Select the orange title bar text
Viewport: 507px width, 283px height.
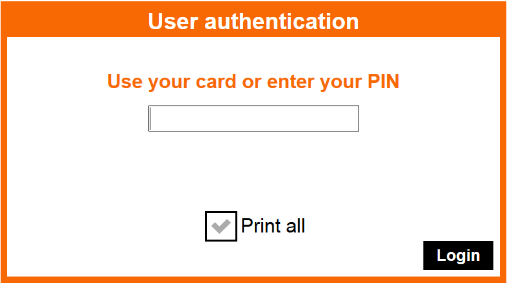(x=253, y=21)
